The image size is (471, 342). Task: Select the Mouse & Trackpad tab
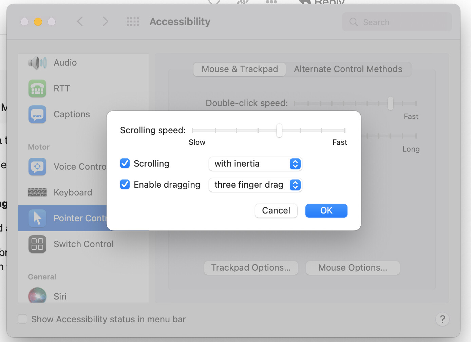pyautogui.click(x=240, y=69)
